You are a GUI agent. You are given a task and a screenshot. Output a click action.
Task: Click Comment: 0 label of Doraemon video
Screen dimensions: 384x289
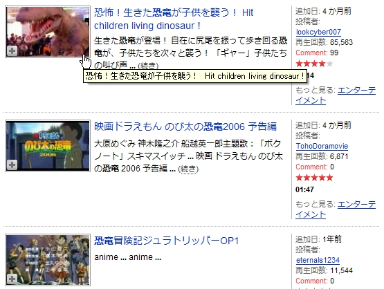pos(315,167)
